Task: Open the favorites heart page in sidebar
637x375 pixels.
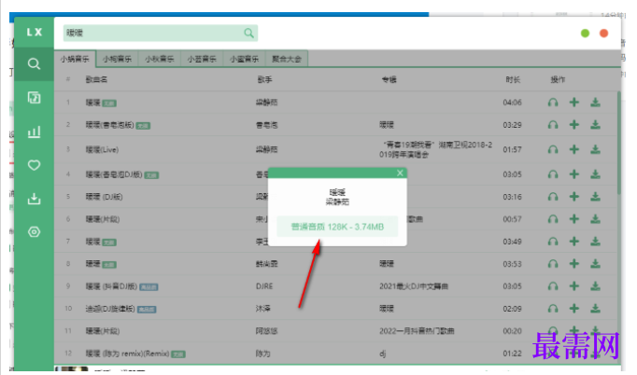Action: pyautogui.click(x=34, y=165)
